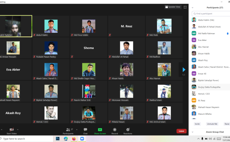The height and width of the screenshot is (142, 230).
Task: Start recording with Record button
Action: [115, 131]
